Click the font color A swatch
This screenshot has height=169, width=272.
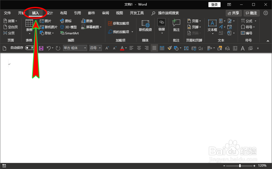tap(122, 48)
